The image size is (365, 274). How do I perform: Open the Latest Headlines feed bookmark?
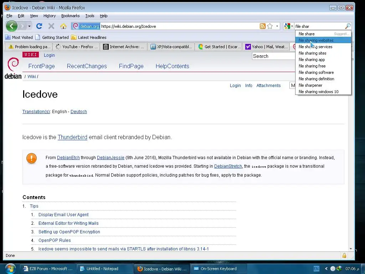tap(89, 37)
